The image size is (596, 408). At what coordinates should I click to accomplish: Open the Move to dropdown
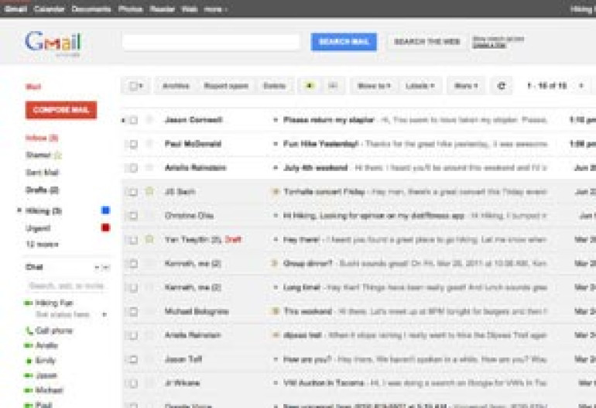(374, 86)
